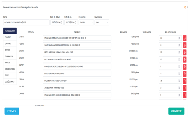
Task: Edit ordered quantity 8 for SAUCE SALSA
Action: (170, 45)
